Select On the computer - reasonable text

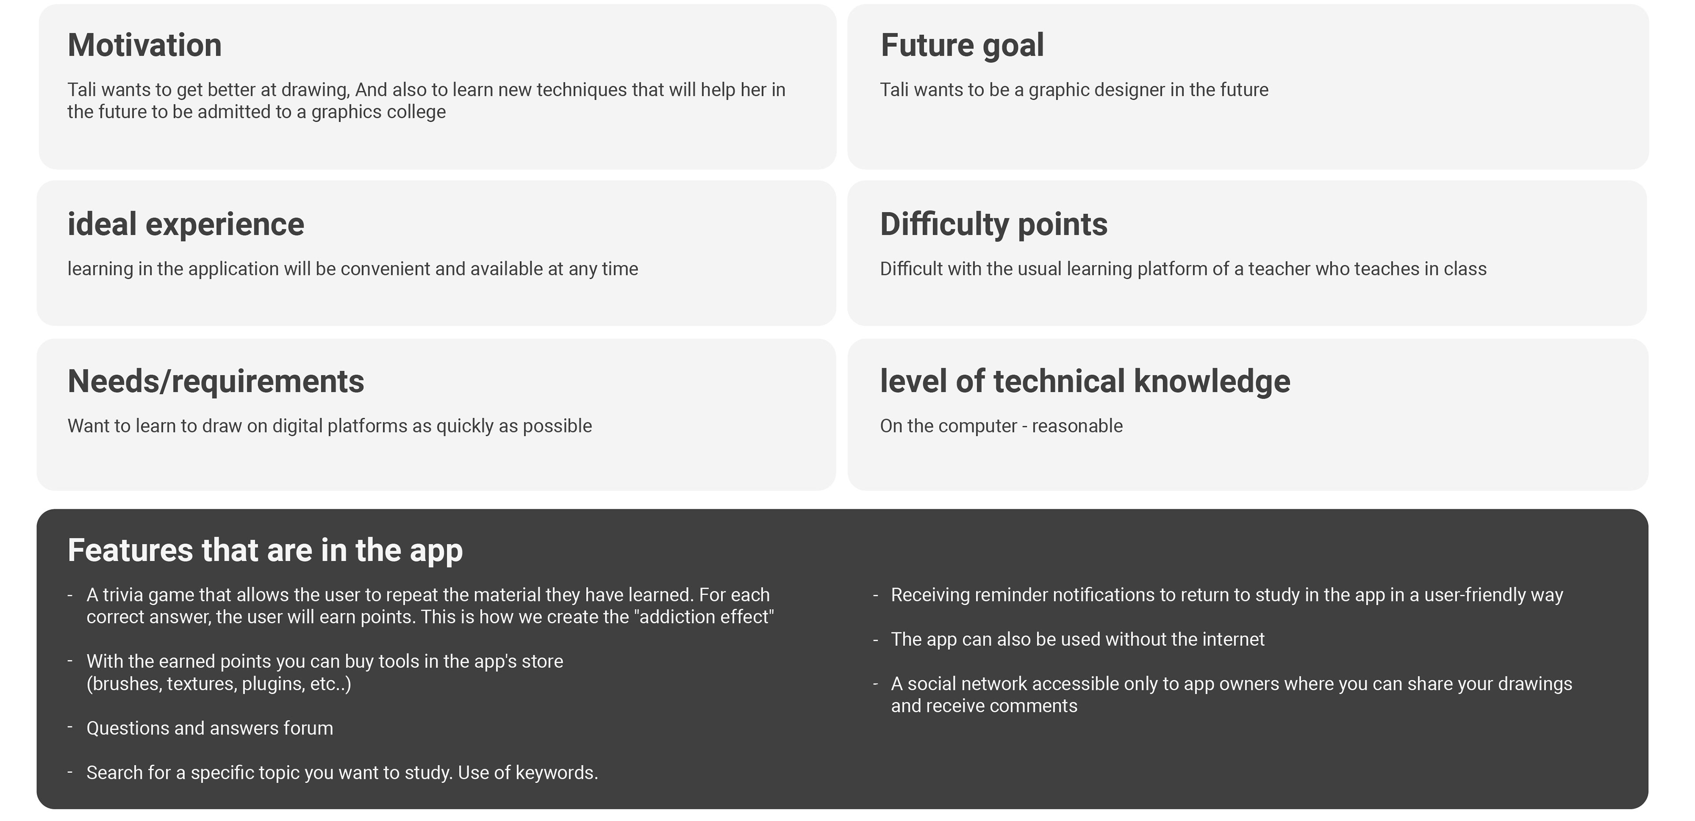click(x=1002, y=426)
